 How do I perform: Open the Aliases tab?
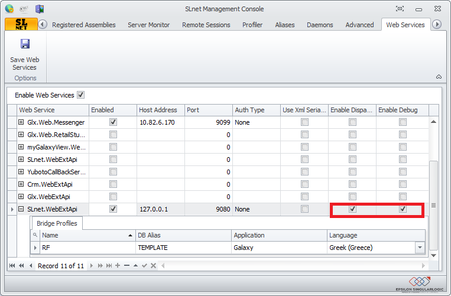pos(285,25)
